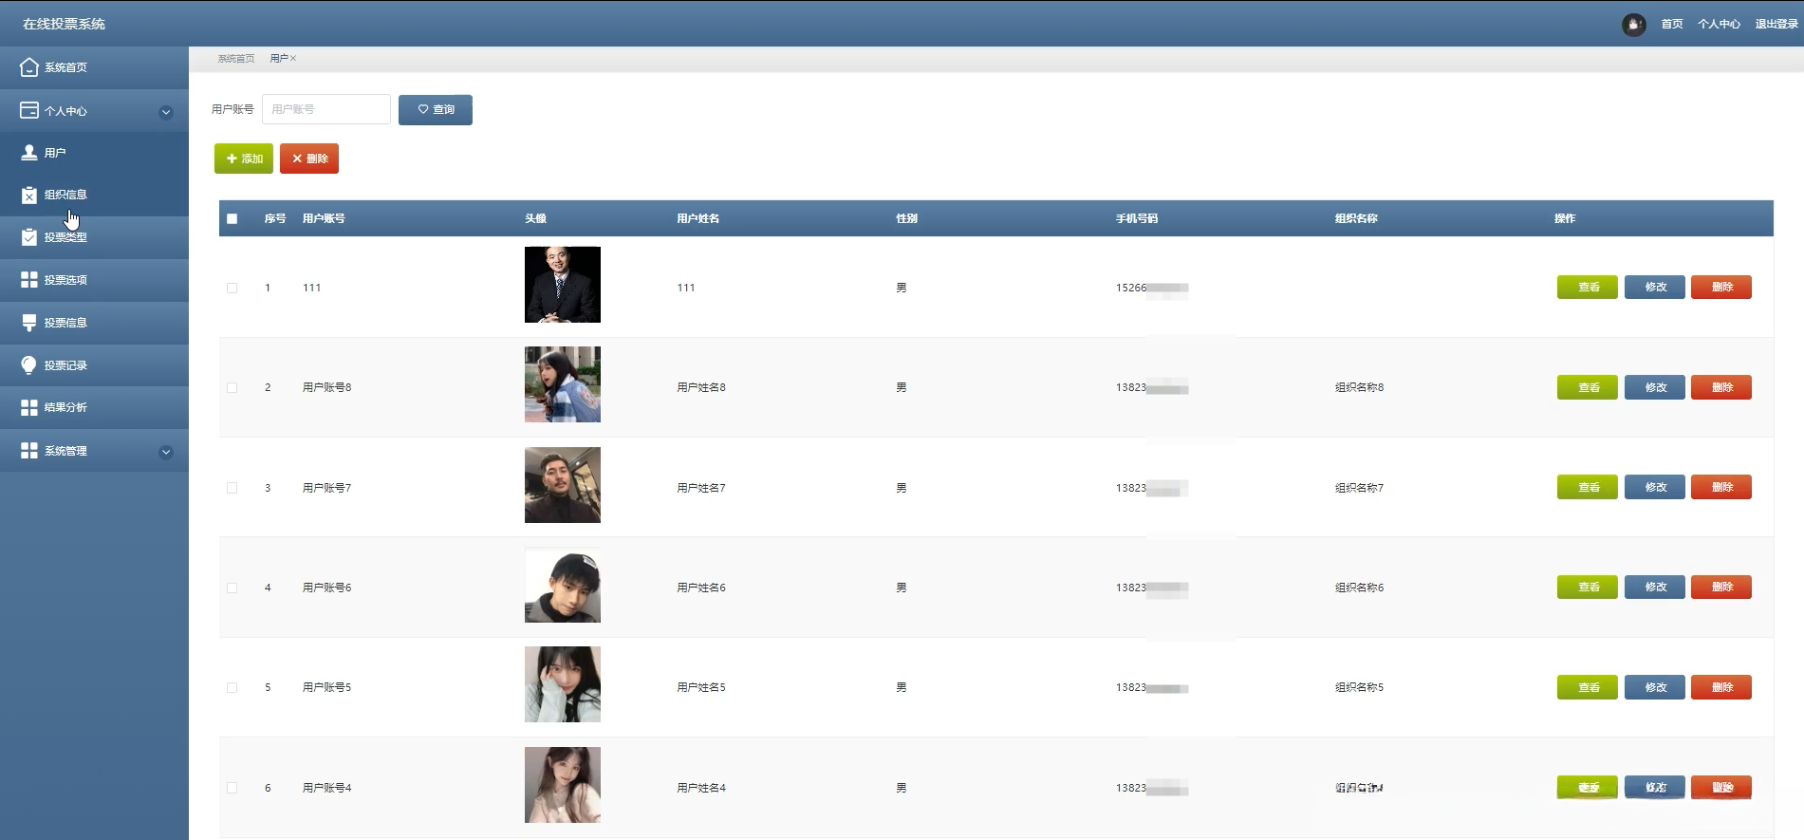Open avatar thumbnail of 用户姓名8
1804x840 pixels.
(563, 384)
